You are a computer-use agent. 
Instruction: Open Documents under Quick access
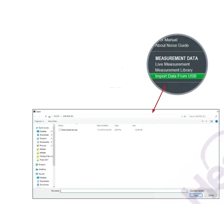pyautogui.click(x=44, y=142)
